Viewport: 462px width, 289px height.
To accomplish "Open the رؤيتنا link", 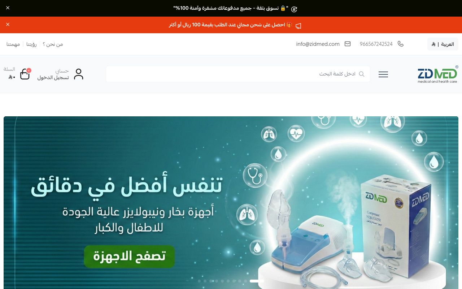I will 31,44.
